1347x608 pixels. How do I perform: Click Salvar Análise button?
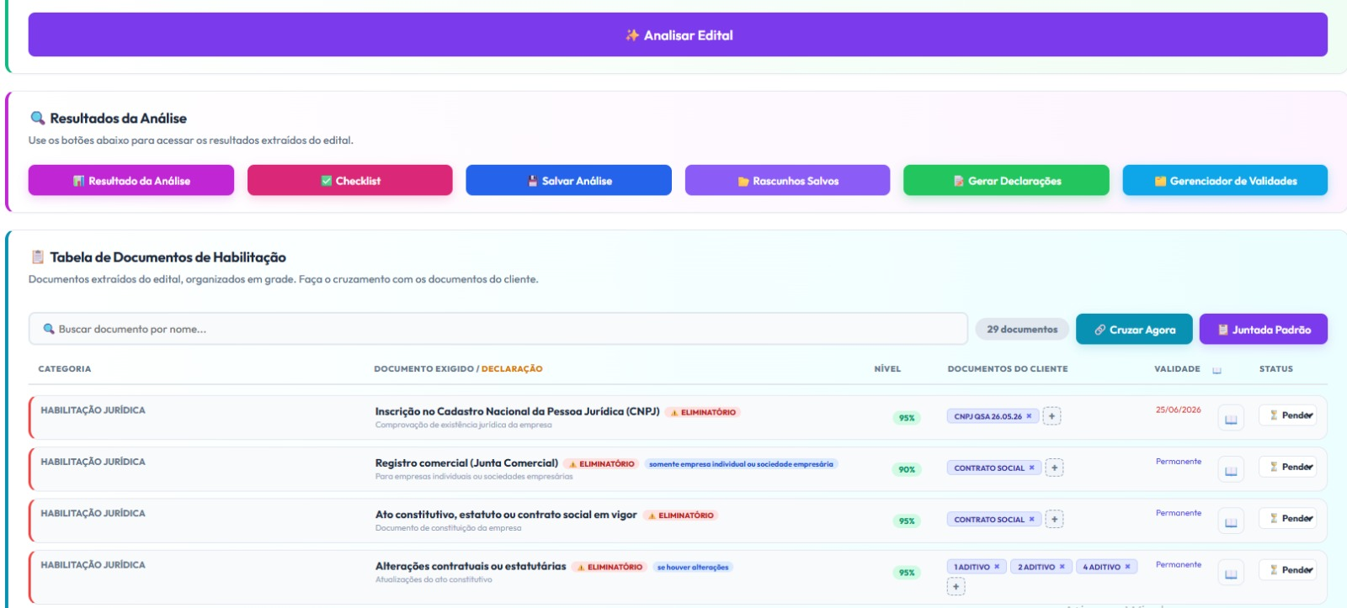[x=569, y=180]
